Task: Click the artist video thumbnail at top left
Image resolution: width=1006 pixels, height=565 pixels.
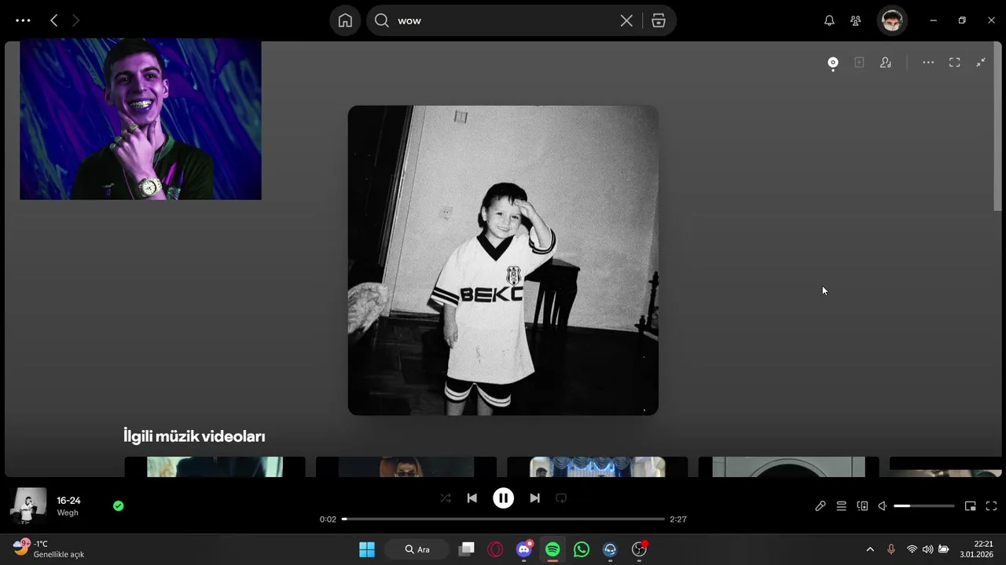Action: (x=141, y=120)
